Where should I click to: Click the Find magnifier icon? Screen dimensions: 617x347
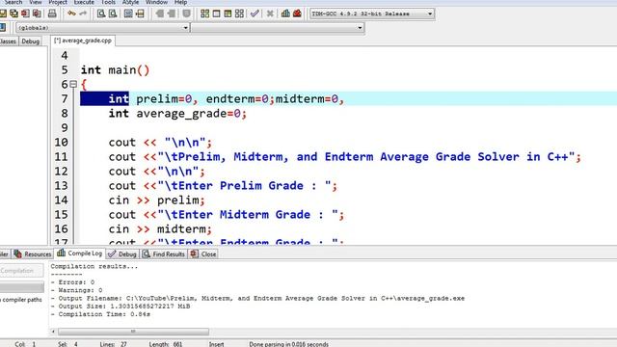pos(101,13)
